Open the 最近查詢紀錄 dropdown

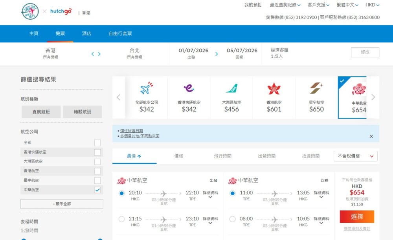285,5
